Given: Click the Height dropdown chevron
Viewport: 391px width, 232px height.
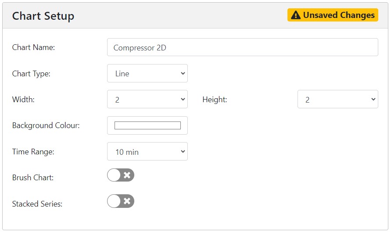Looking at the screenshot, I should [373, 100].
